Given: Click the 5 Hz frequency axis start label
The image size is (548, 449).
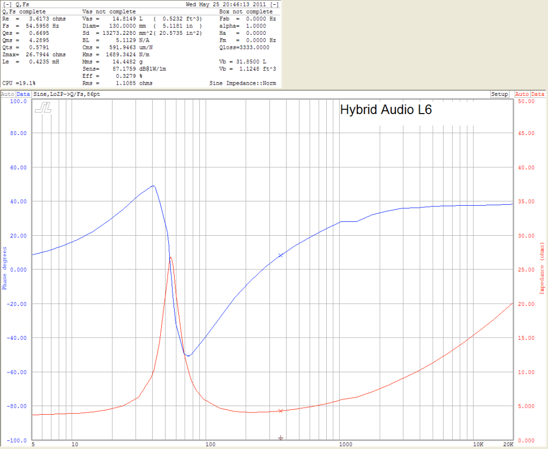Looking at the screenshot, I should 33,445.
